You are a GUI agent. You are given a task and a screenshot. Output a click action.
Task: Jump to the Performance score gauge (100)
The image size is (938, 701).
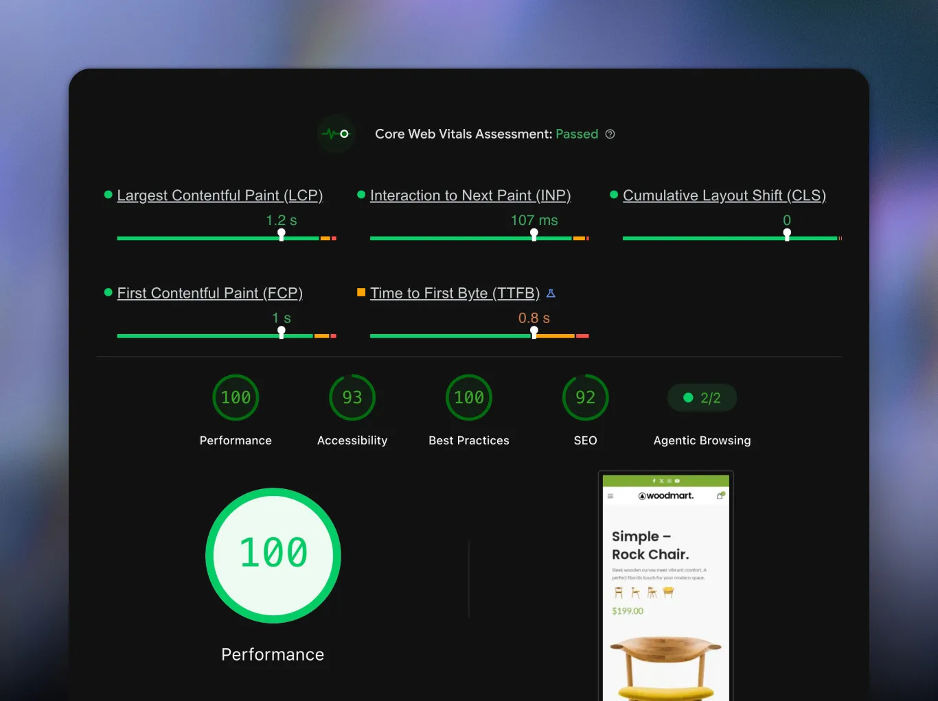236,398
